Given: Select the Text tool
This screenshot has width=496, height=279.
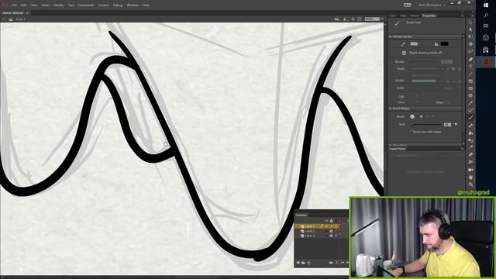Looking at the screenshot, I should tap(470, 67).
